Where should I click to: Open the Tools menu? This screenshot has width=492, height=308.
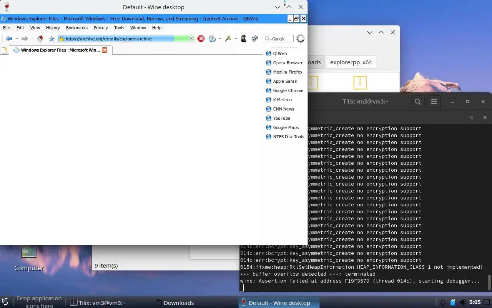tap(119, 28)
